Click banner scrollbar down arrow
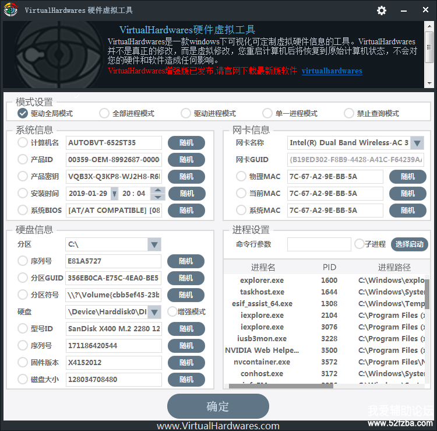The width and height of the screenshot is (437, 431). [x=429, y=83]
